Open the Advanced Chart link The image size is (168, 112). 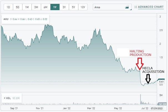pos(151,7)
